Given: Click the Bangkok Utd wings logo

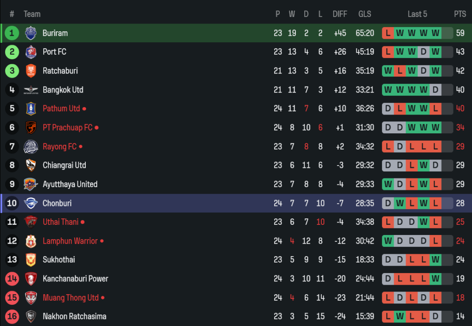Looking at the screenshot, I should [31, 90].
